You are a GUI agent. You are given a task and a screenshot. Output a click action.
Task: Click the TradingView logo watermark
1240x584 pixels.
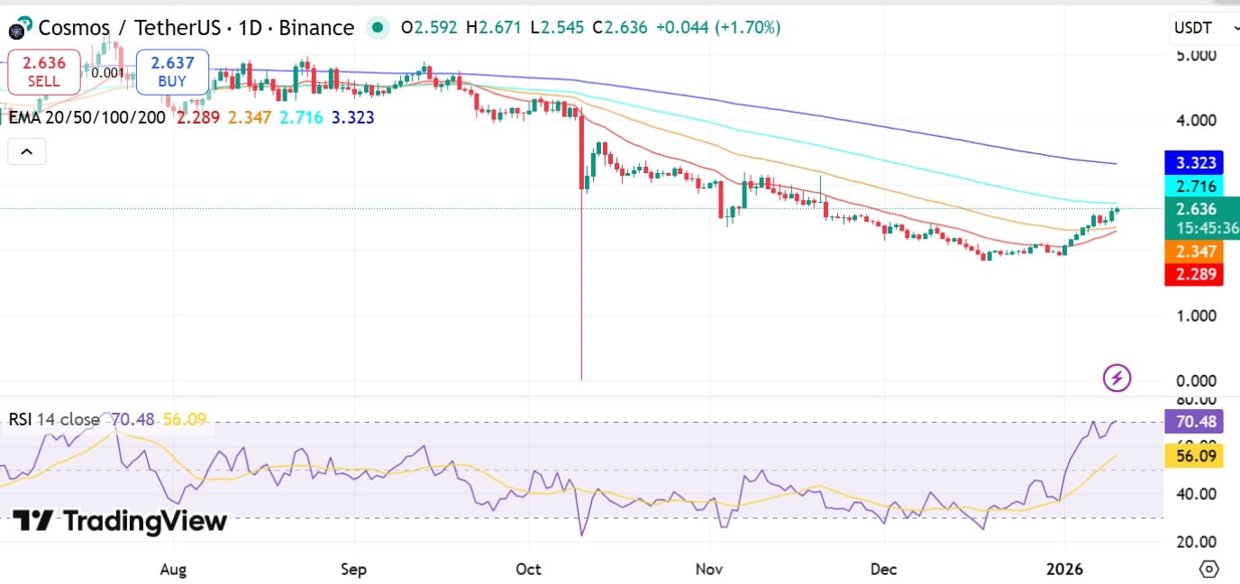pyautogui.click(x=117, y=521)
